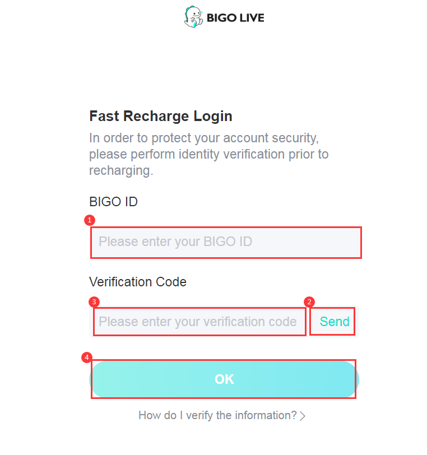Click the "Please enter your verification code" placeholder
This screenshot has height=455, width=427.
(198, 322)
